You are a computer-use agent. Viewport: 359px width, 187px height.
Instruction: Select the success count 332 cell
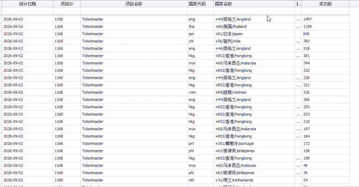point(325,70)
